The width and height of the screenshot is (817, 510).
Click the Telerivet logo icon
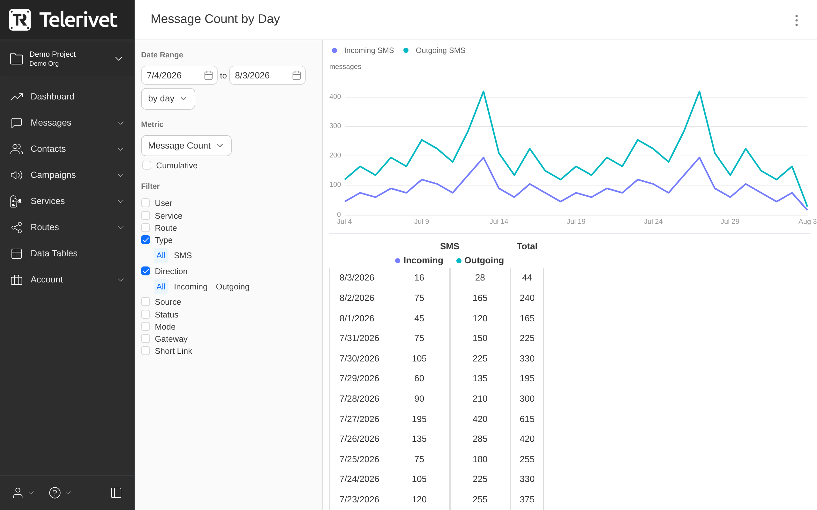click(19, 19)
